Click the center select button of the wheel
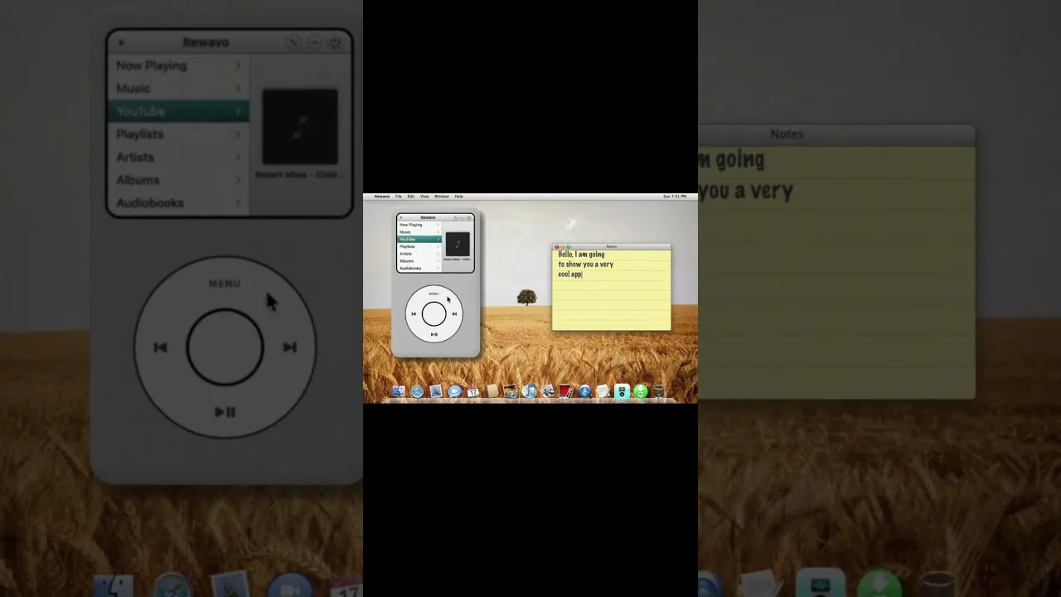 tap(434, 313)
